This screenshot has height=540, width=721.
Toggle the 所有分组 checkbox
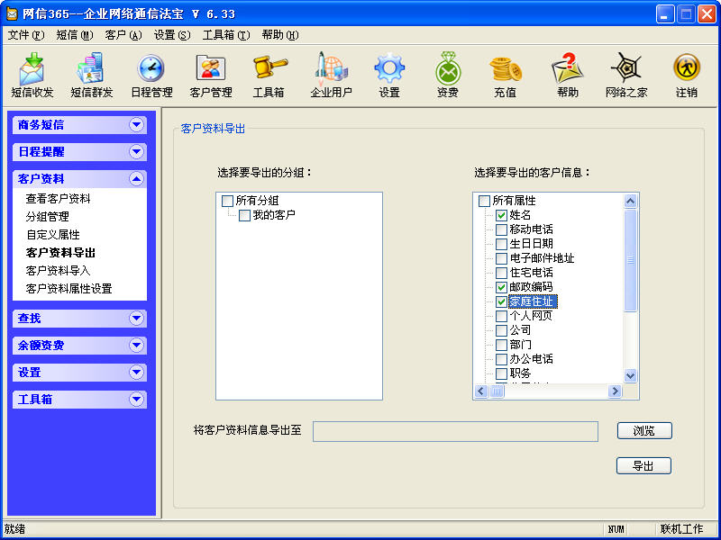point(228,201)
